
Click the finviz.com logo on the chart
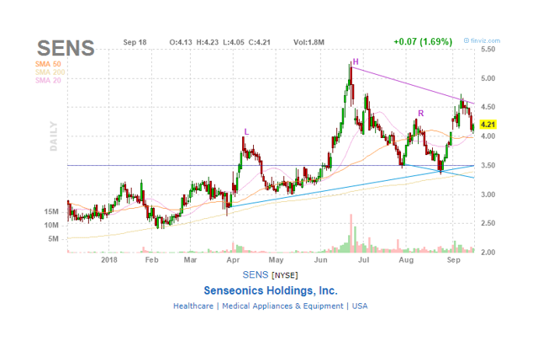click(482, 40)
